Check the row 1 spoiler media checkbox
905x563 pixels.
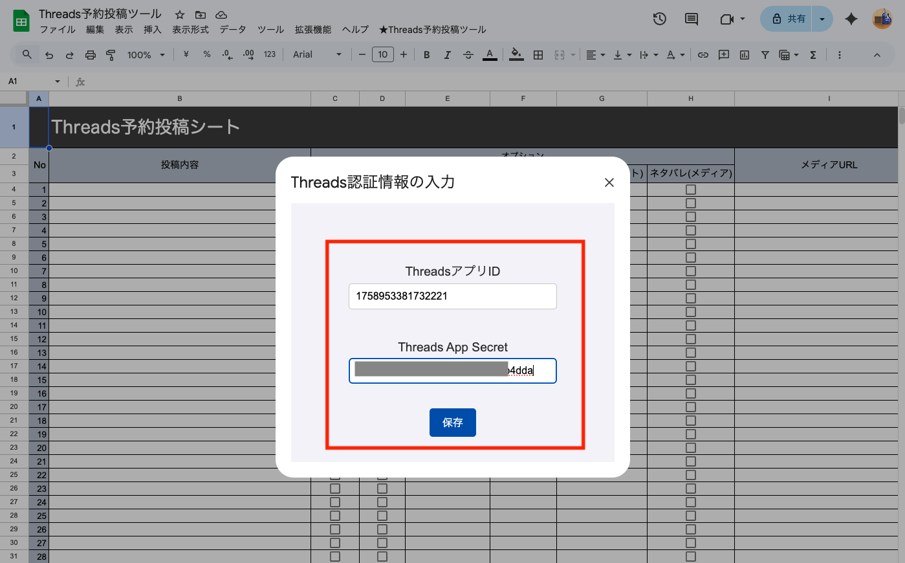691,190
